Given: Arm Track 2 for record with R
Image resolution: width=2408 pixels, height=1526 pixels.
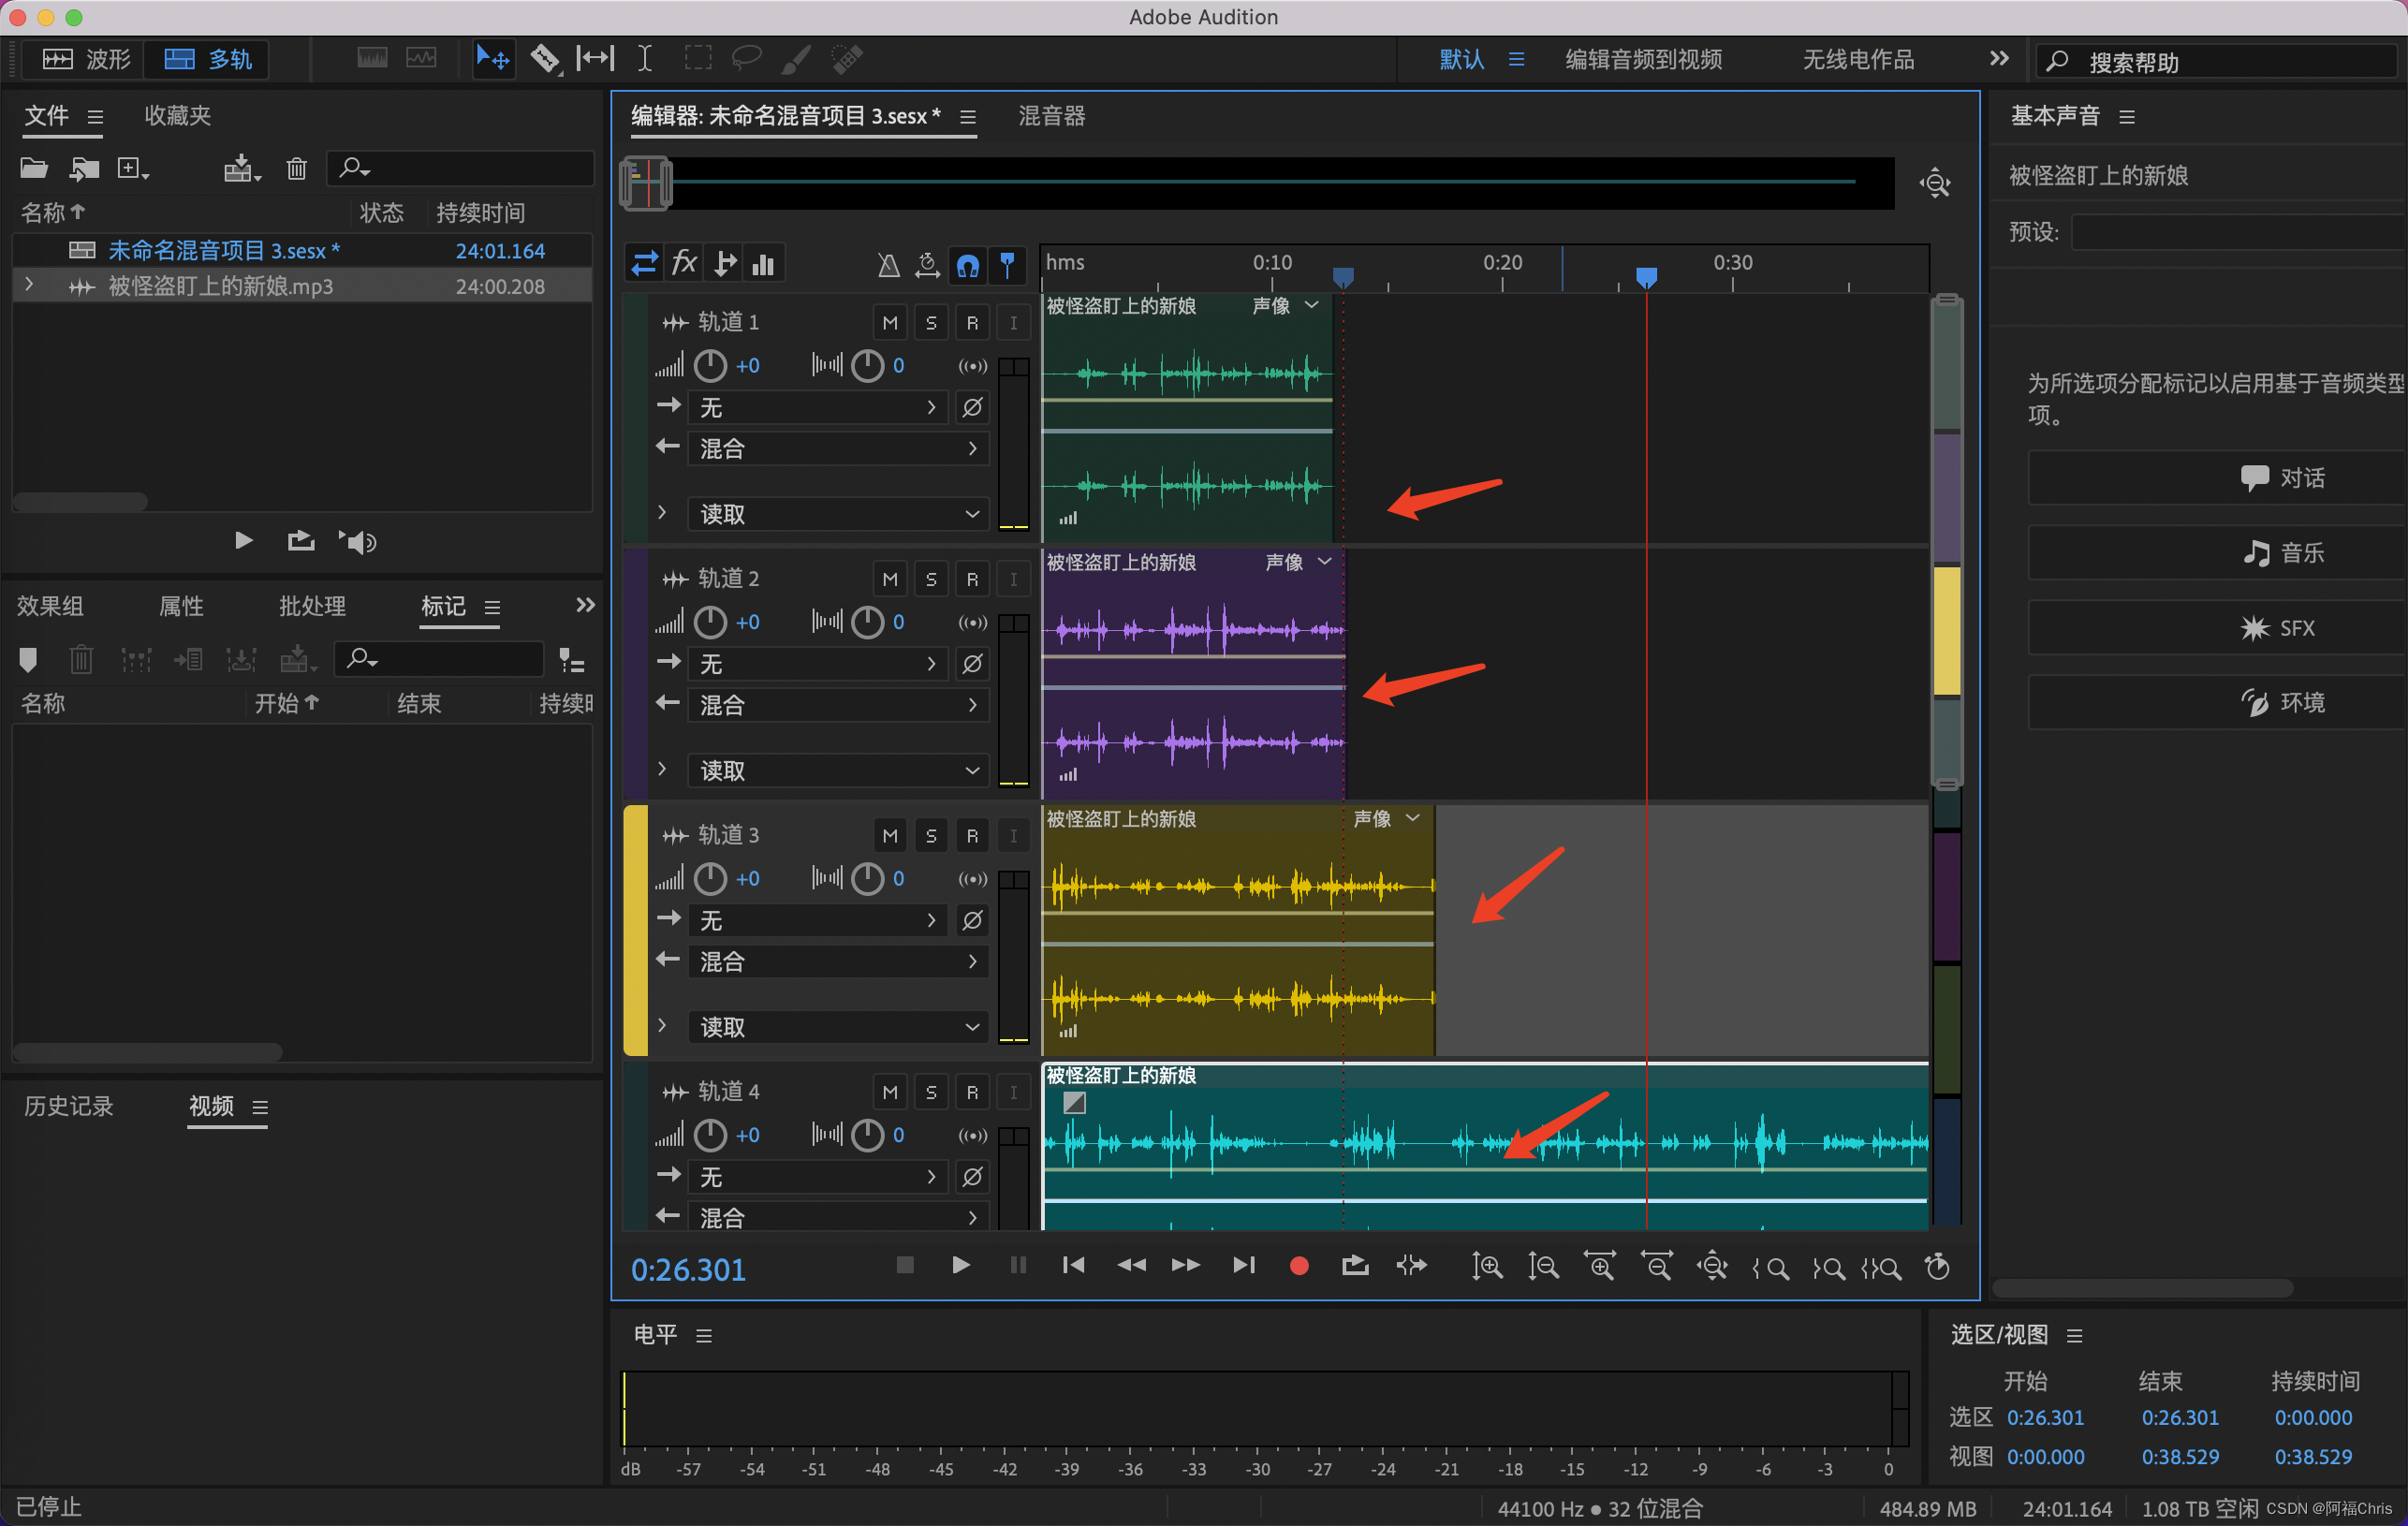Looking at the screenshot, I should click(972, 579).
